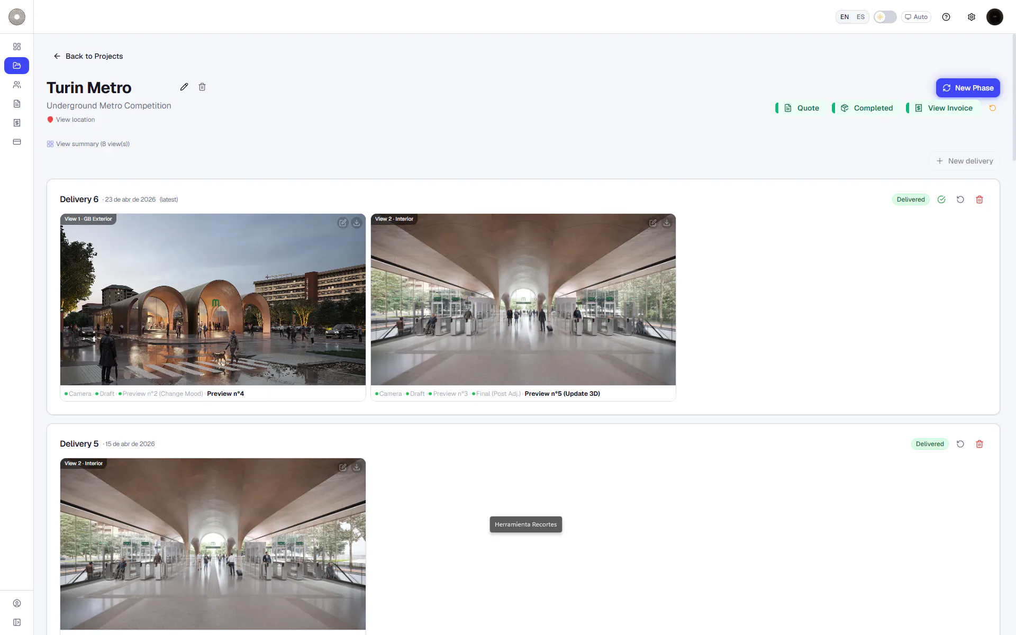Click the vertical page scrollbar
The width and height of the screenshot is (1016, 635).
[1013, 98]
